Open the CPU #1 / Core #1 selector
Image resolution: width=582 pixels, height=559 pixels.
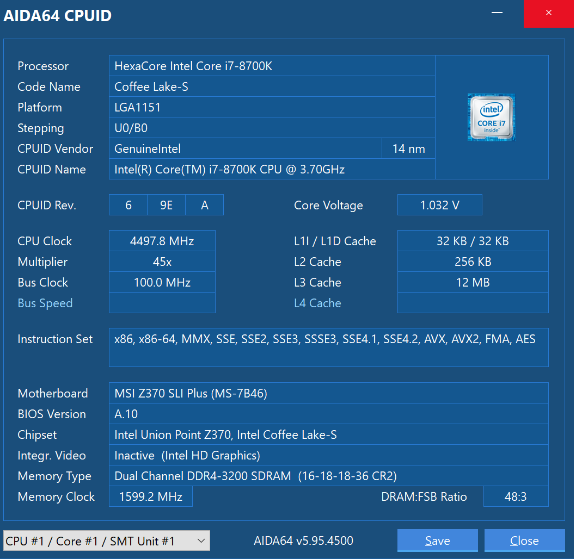pos(107,541)
